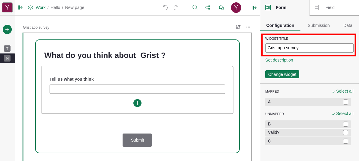
Task: Open the Work breadcrumb link
Action: tap(41, 7)
